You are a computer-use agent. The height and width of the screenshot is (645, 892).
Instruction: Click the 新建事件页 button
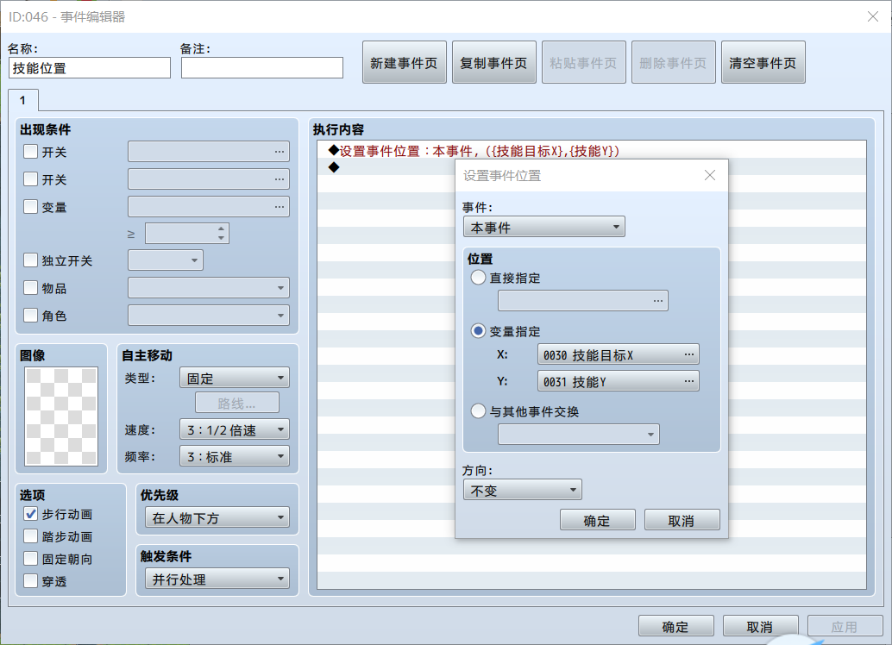tap(404, 62)
